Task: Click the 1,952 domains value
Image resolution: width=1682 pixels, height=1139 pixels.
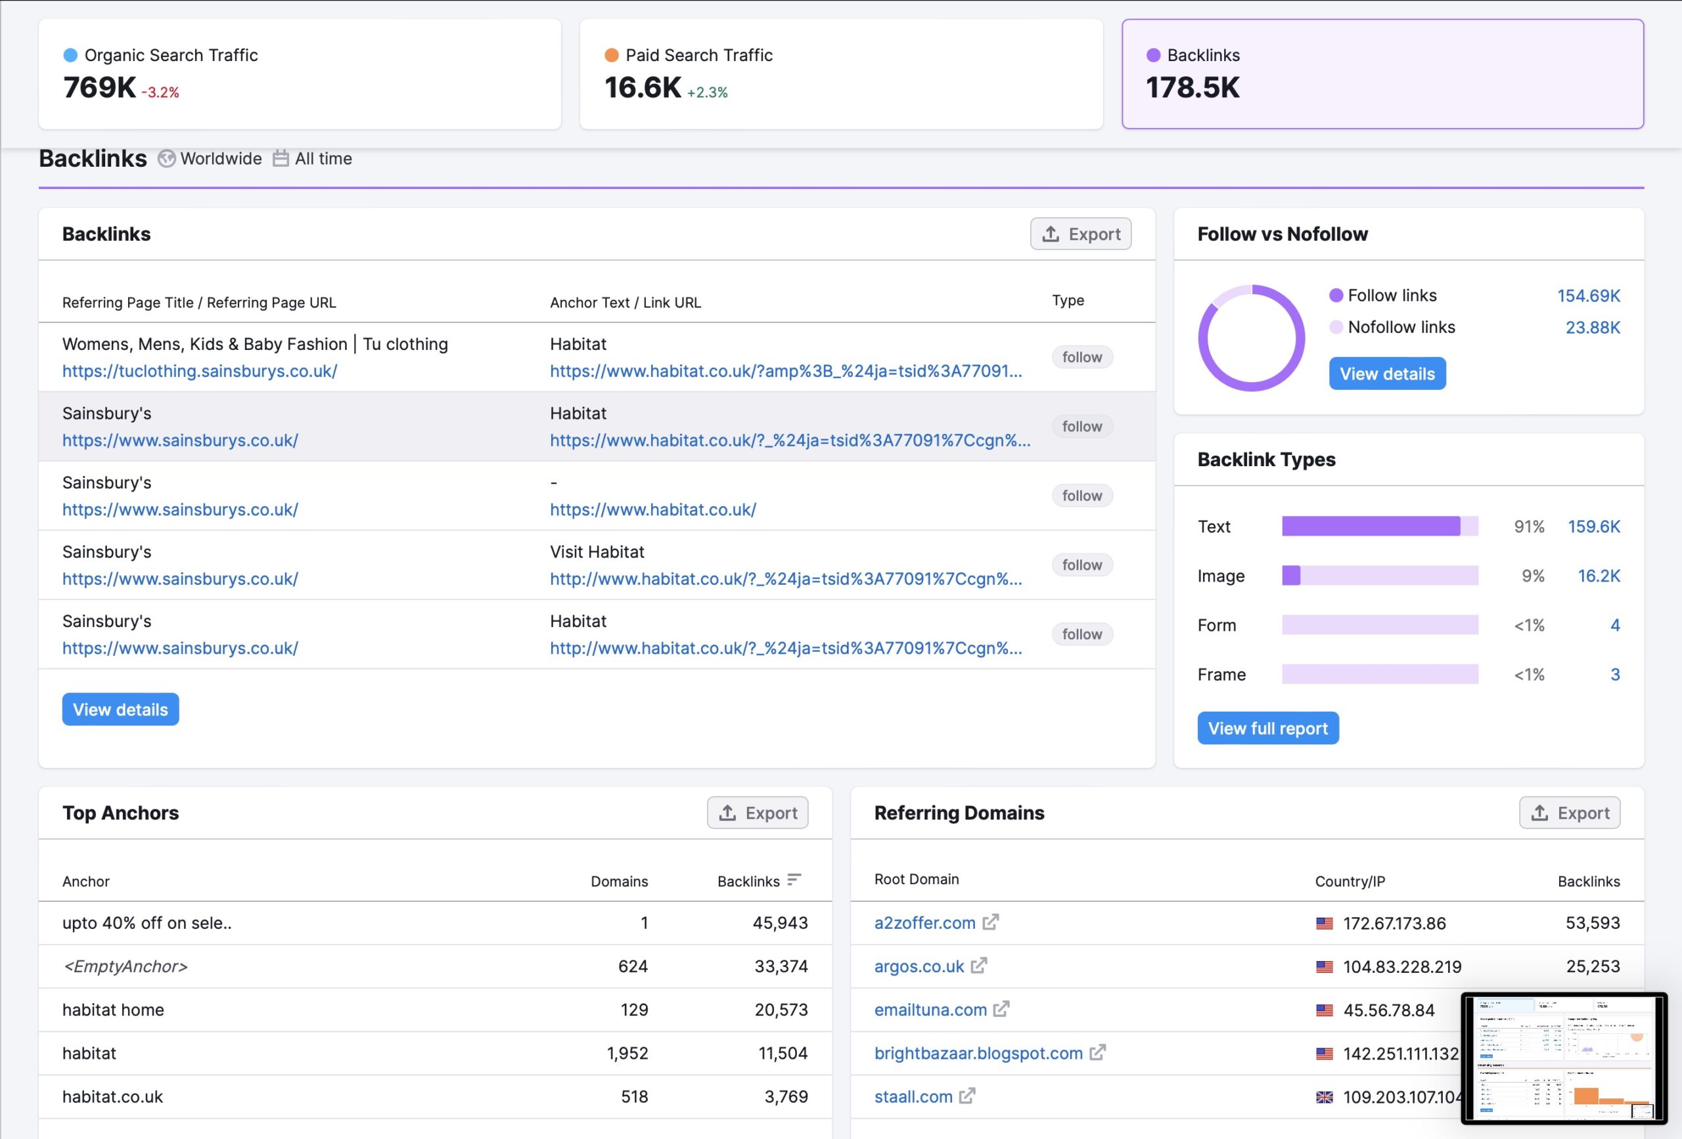Action: click(627, 1053)
